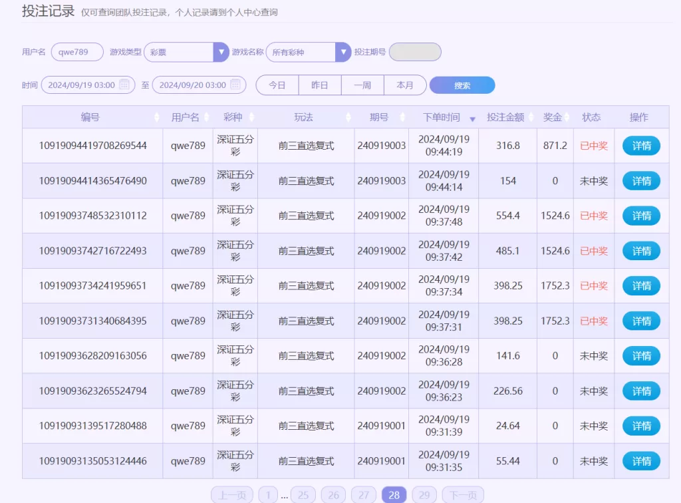Sort by the 编号 column arrows

[157, 117]
